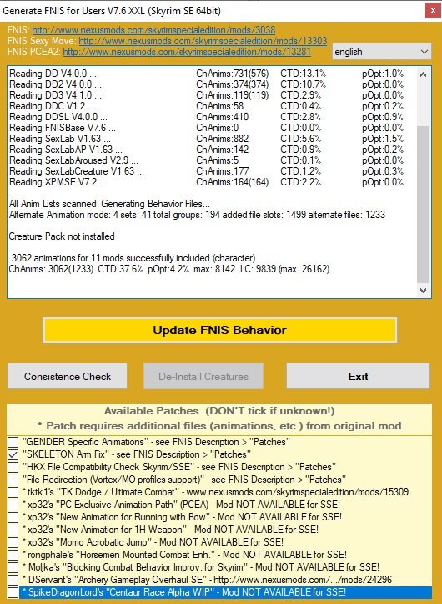Click the log scrollbar up arrow
Viewport: 442px width, 604px height.
pos(423,74)
